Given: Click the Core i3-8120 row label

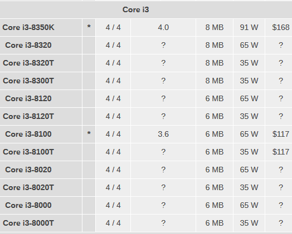Looking at the screenshot, I should point(28,98).
